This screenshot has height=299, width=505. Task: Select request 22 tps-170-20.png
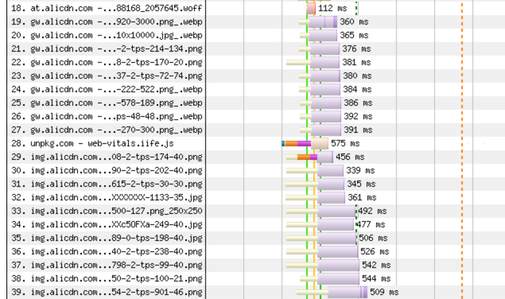tap(107, 62)
